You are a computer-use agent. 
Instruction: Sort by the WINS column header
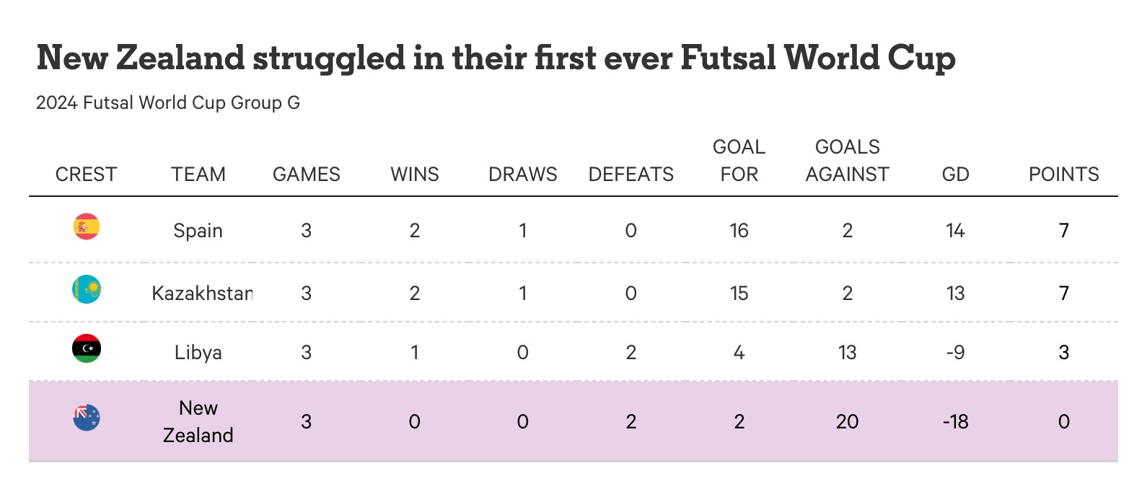pos(415,175)
